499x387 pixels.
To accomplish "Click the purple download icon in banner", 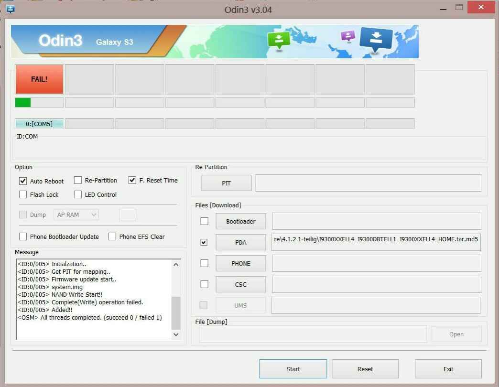I will point(348,36).
